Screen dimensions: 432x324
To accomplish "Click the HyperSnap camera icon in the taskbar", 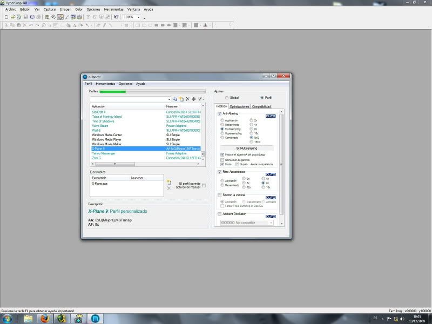I will coord(78,319).
